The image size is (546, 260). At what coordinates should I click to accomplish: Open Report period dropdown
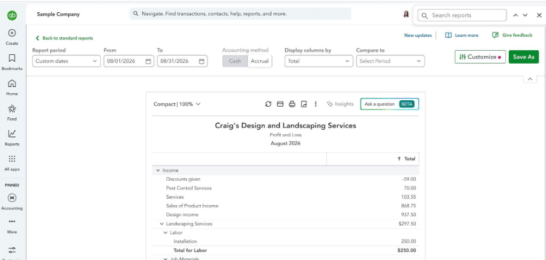[x=66, y=61]
